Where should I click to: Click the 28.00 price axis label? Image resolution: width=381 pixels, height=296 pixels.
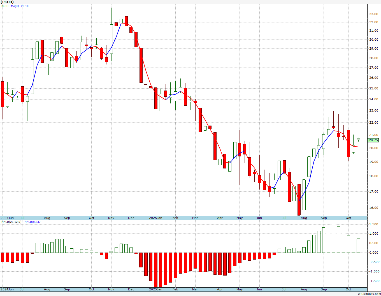pos(373,58)
